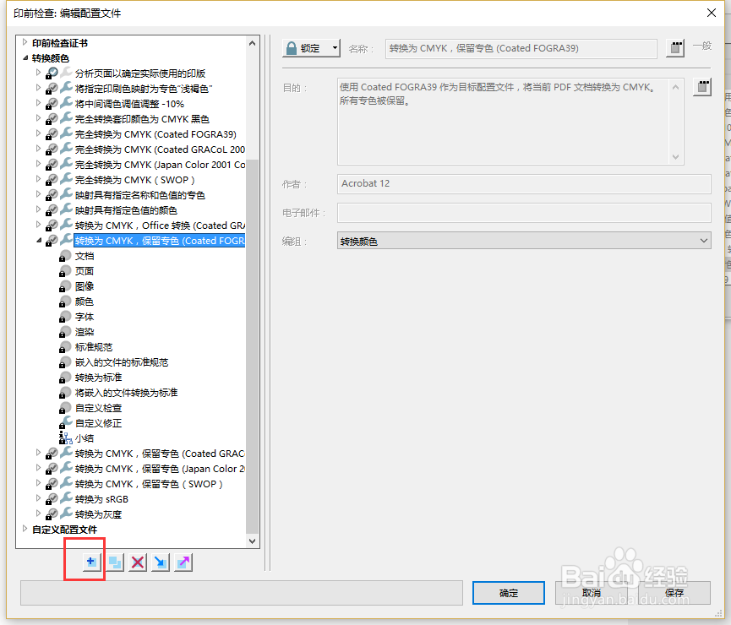Click the wrench icon next to 自定义修正
This screenshot has width=731, height=625.
[66, 422]
